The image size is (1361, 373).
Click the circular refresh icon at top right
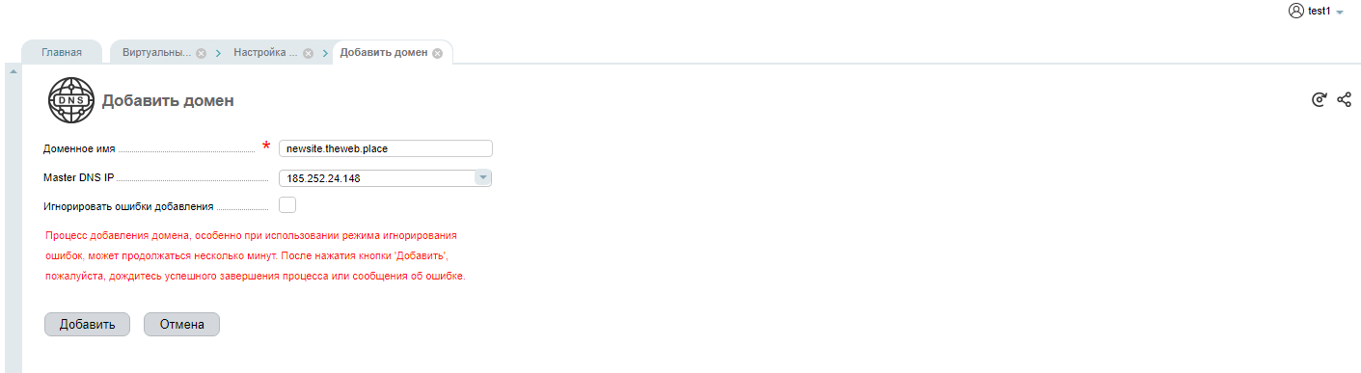click(x=1320, y=99)
